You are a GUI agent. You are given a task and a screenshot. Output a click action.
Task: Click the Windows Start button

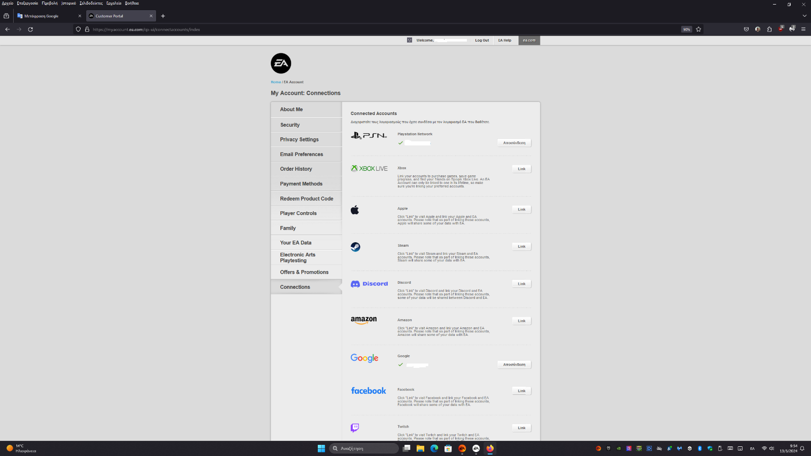coord(321,448)
